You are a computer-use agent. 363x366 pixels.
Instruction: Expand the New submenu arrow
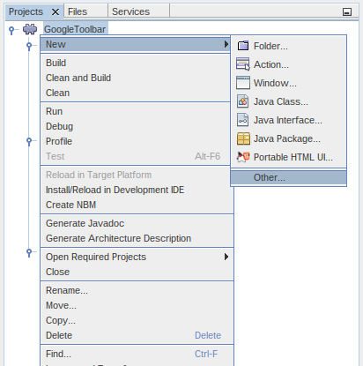(226, 44)
